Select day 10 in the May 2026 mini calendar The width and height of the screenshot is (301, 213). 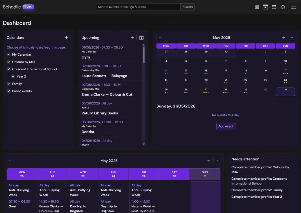[x=285, y=62]
